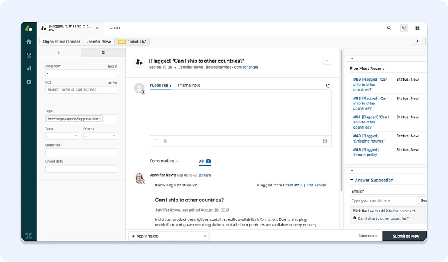Click the attach file paperclip icon
The width and height of the screenshot is (448, 262).
(165, 141)
